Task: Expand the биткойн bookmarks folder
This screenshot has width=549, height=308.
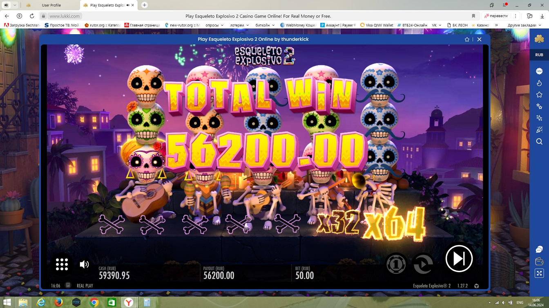Action: tap(265, 25)
